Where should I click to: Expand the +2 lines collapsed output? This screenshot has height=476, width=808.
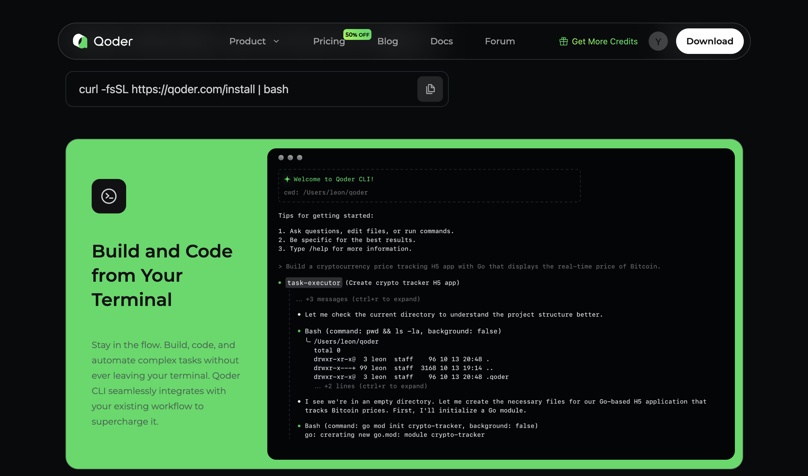tap(371, 386)
